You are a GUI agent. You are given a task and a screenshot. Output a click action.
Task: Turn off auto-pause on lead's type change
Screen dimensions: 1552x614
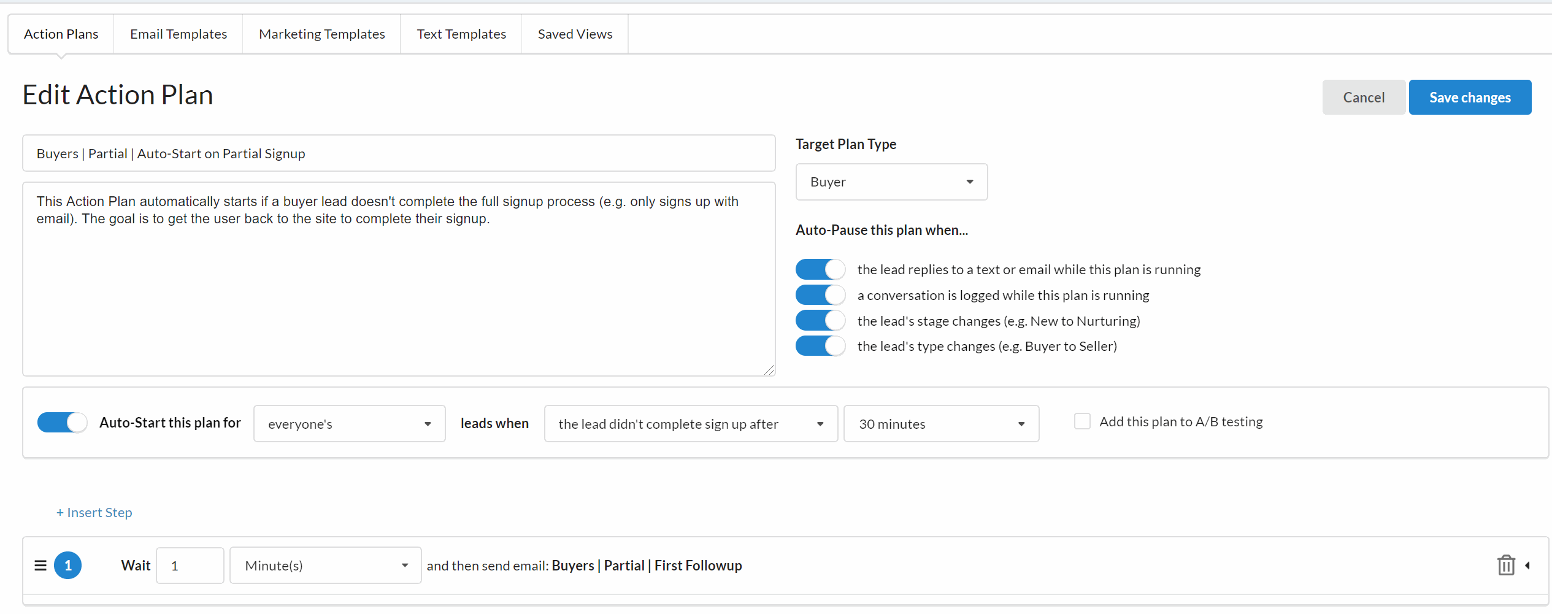[x=820, y=346]
